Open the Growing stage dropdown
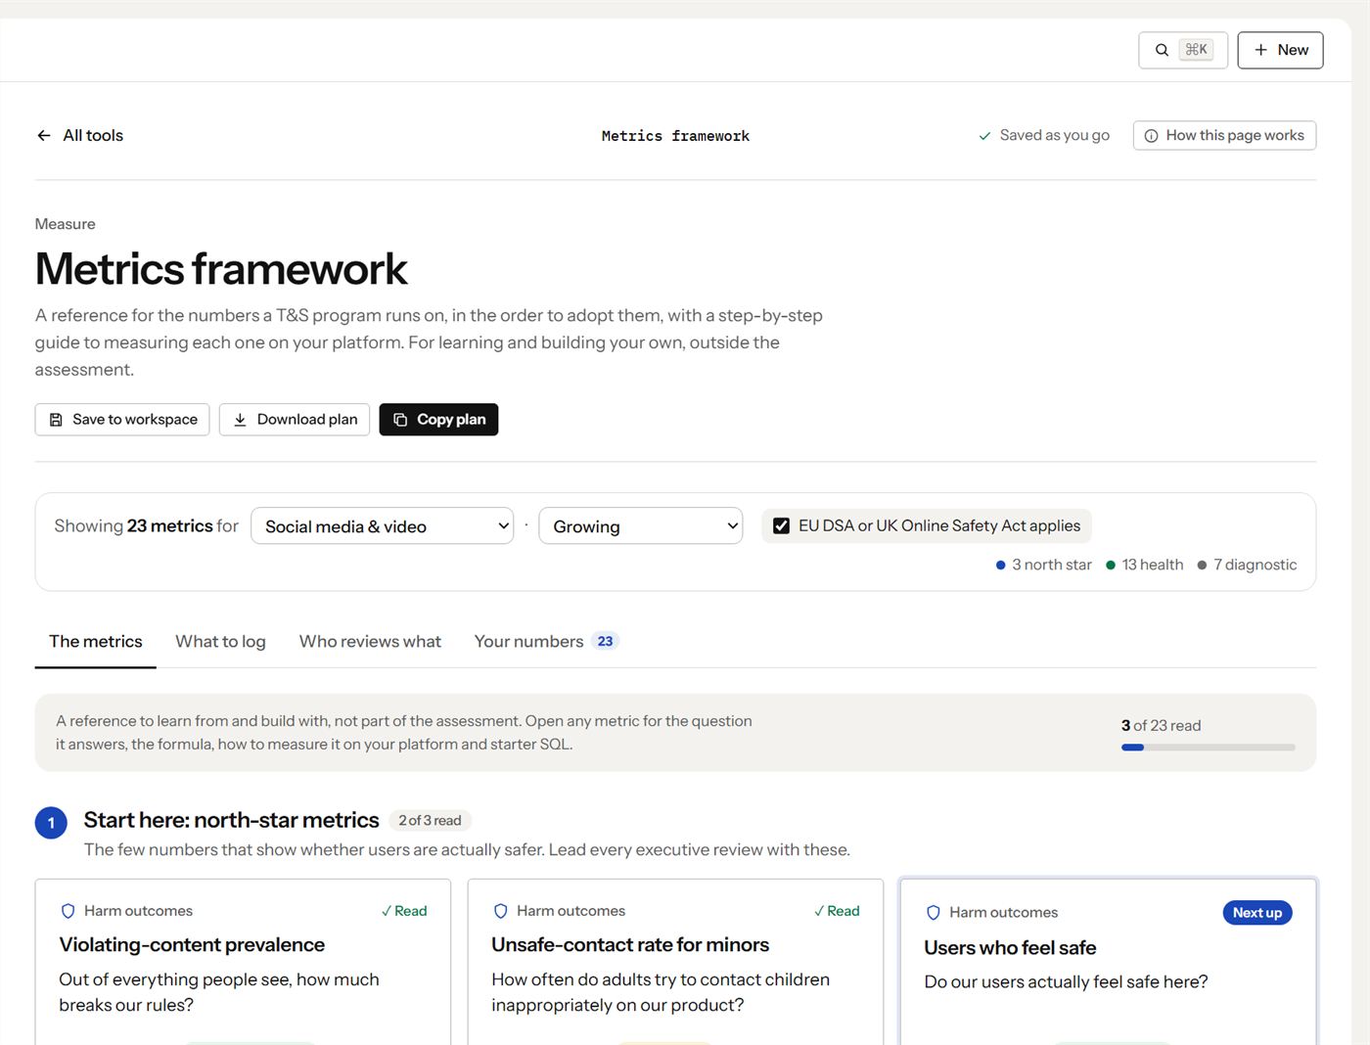Image resolution: width=1370 pixels, height=1045 pixels. 641,526
